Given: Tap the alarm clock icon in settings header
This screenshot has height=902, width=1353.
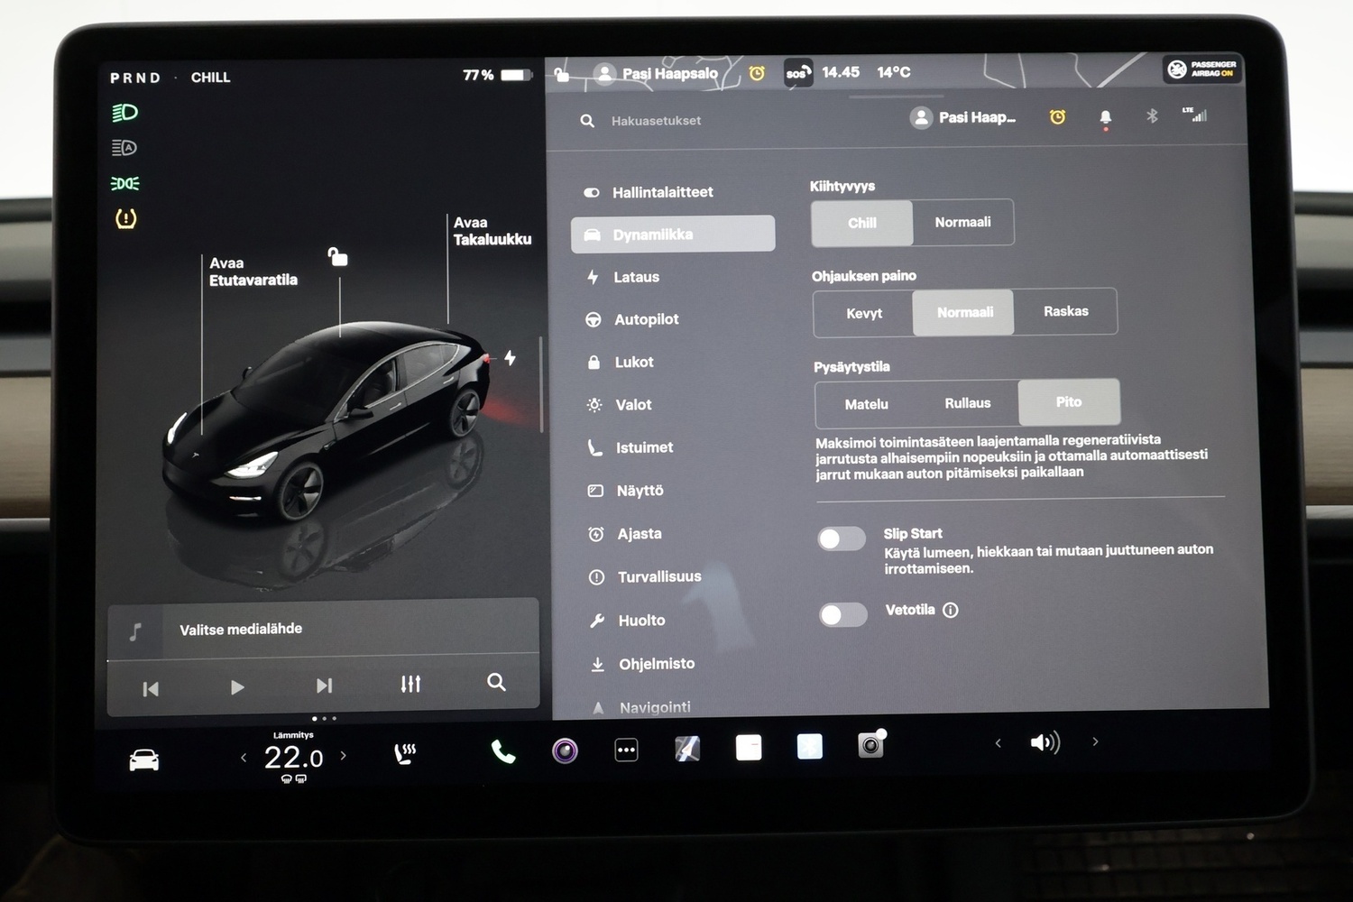Looking at the screenshot, I should (x=1057, y=116).
